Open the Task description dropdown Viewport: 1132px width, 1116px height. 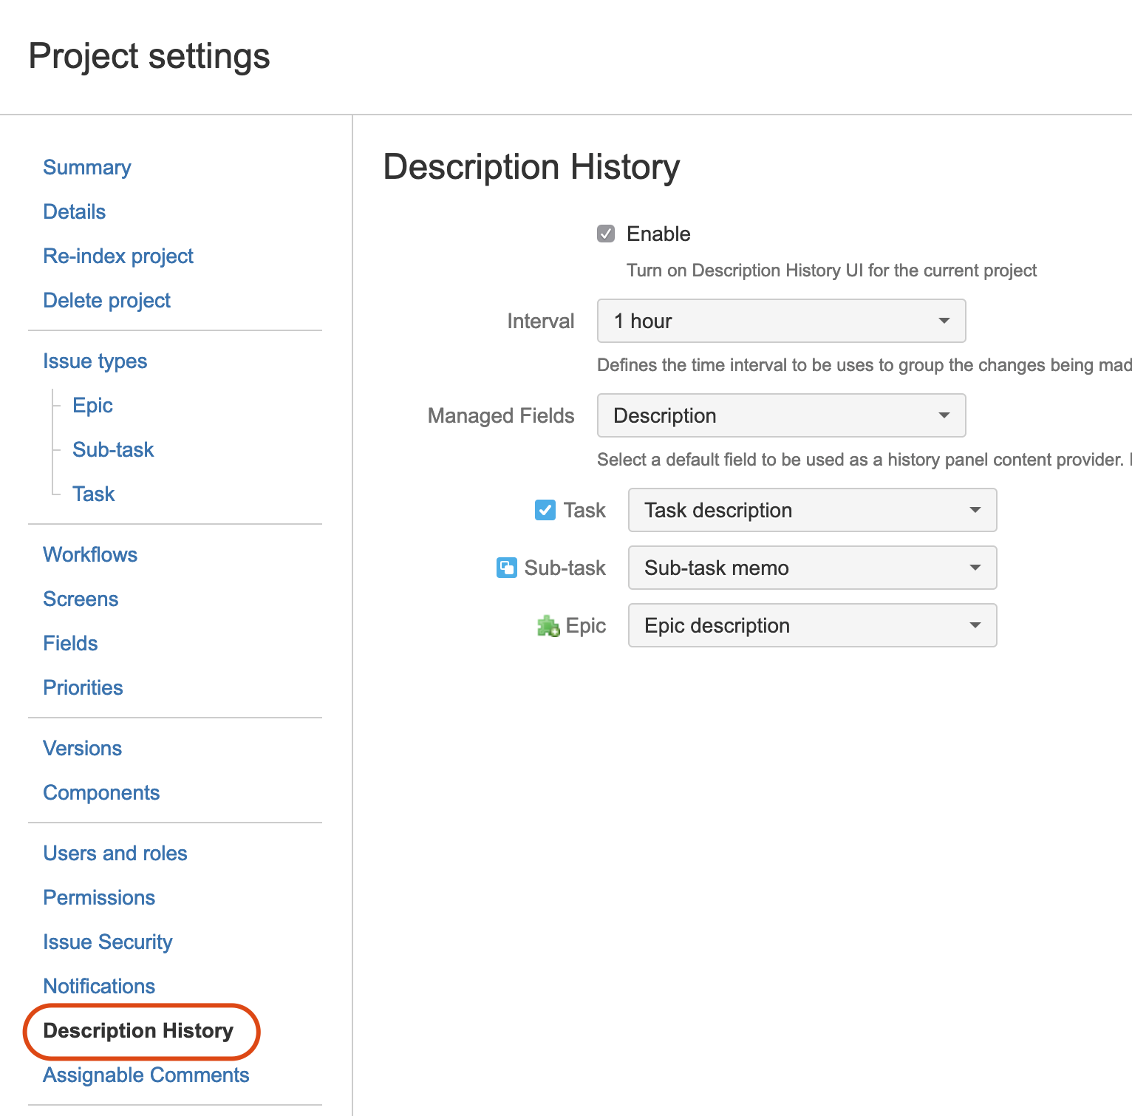[x=811, y=510]
